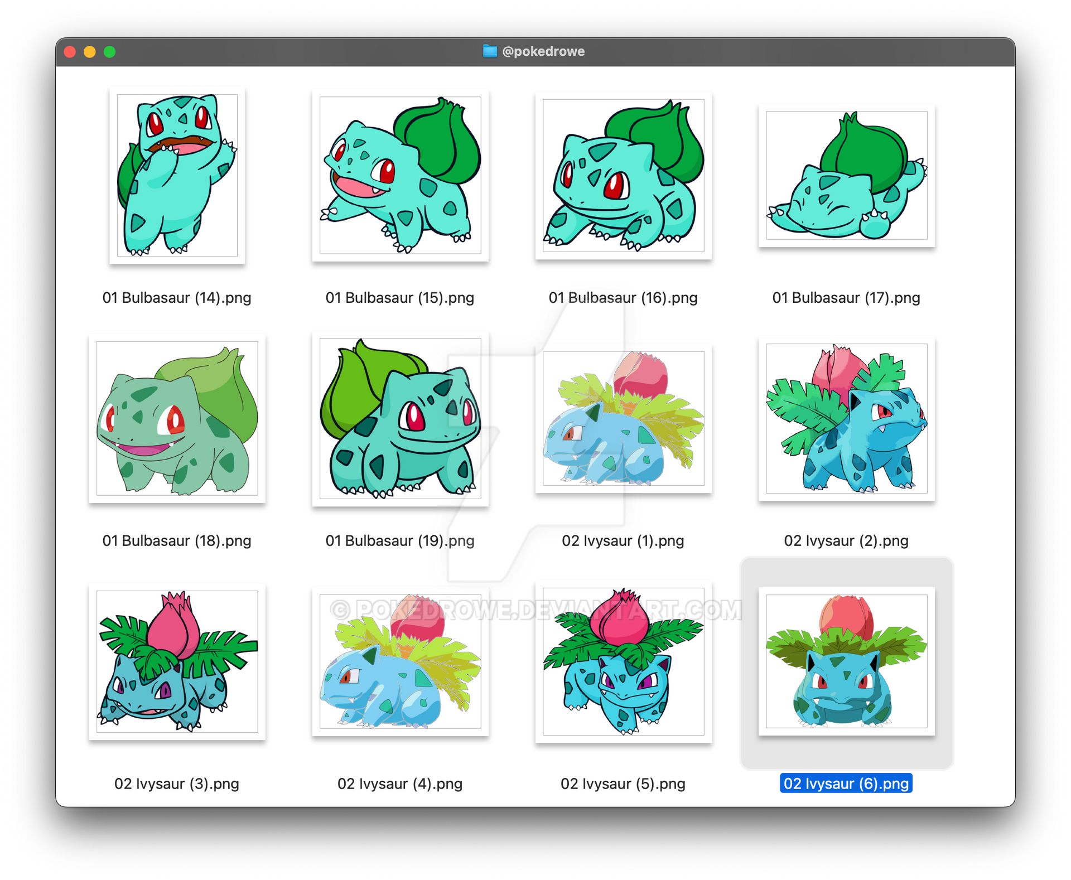Select the 01 Bulbasaur (15).png thumbnail
1071x880 pixels.
(400, 175)
